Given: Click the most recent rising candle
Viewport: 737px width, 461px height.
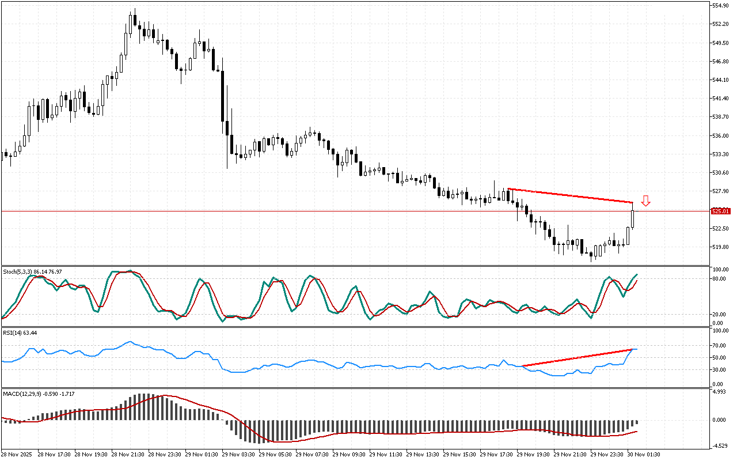Looking at the screenshot, I should coord(633,218).
